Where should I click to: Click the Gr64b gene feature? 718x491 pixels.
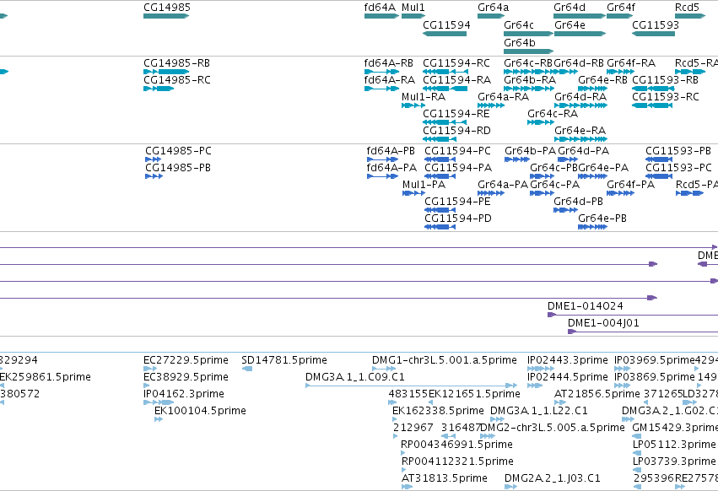coord(528,51)
